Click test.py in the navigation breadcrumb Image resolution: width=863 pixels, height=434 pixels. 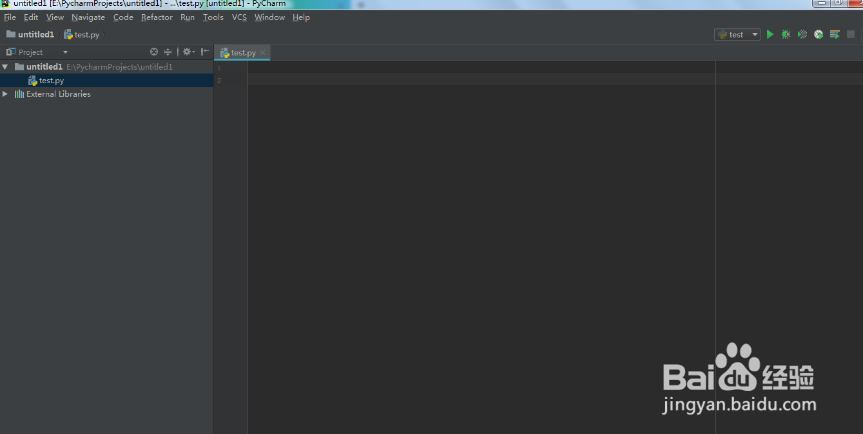(x=87, y=35)
